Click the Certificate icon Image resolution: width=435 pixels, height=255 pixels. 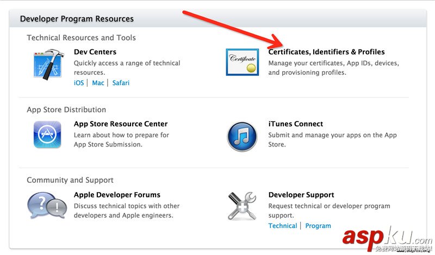coord(243,62)
